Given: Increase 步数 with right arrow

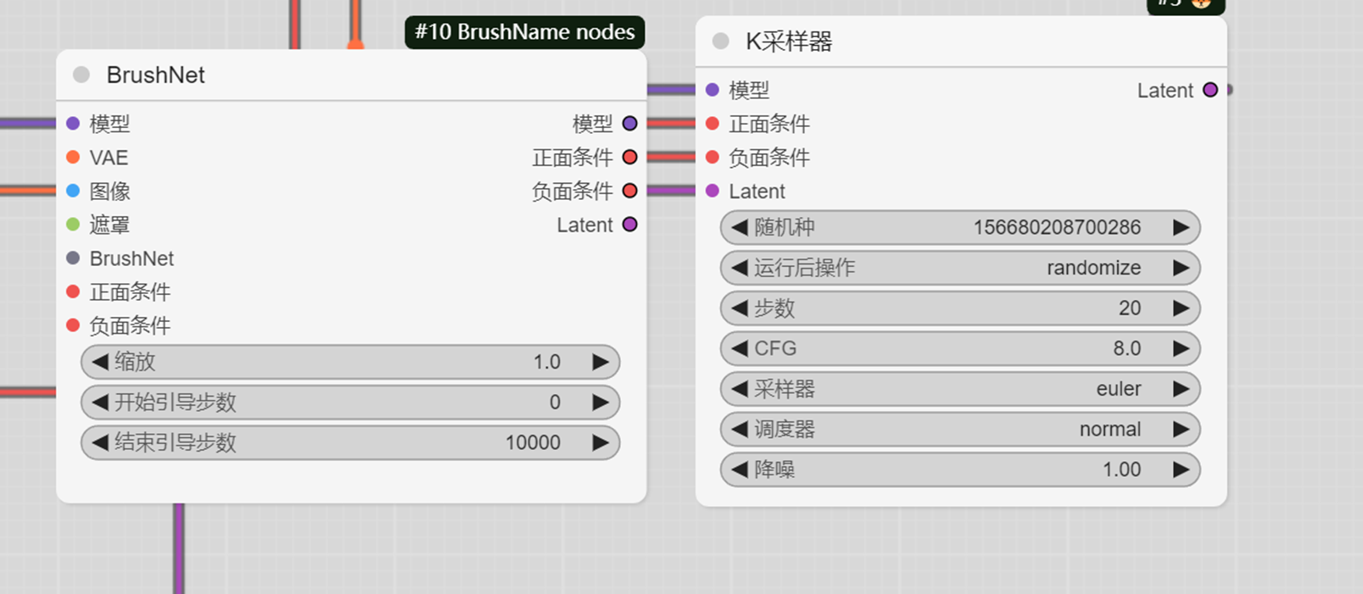Looking at the screenshot, I should click(1181, 308).
